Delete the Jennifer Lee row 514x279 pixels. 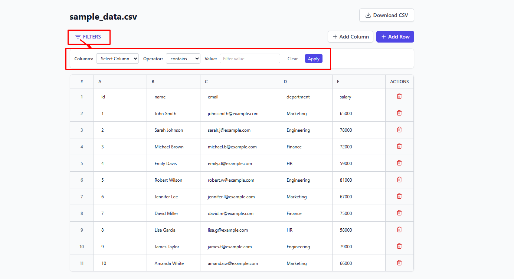click(399, 196)
